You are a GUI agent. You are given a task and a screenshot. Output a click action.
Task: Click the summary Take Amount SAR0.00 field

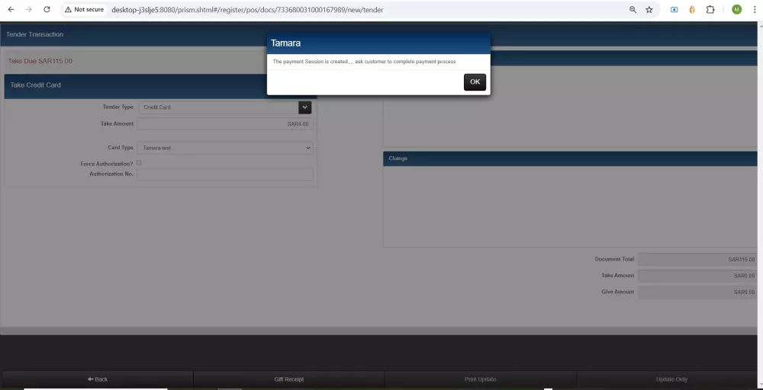[698, 276]
